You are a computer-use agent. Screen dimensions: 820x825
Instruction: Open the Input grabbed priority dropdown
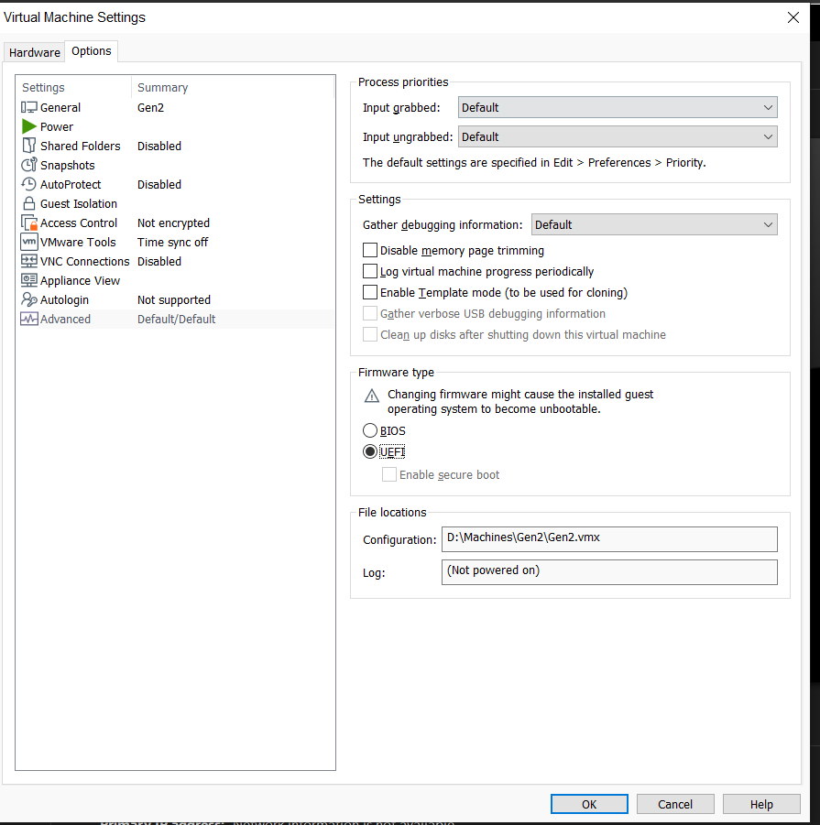(618, 107)
